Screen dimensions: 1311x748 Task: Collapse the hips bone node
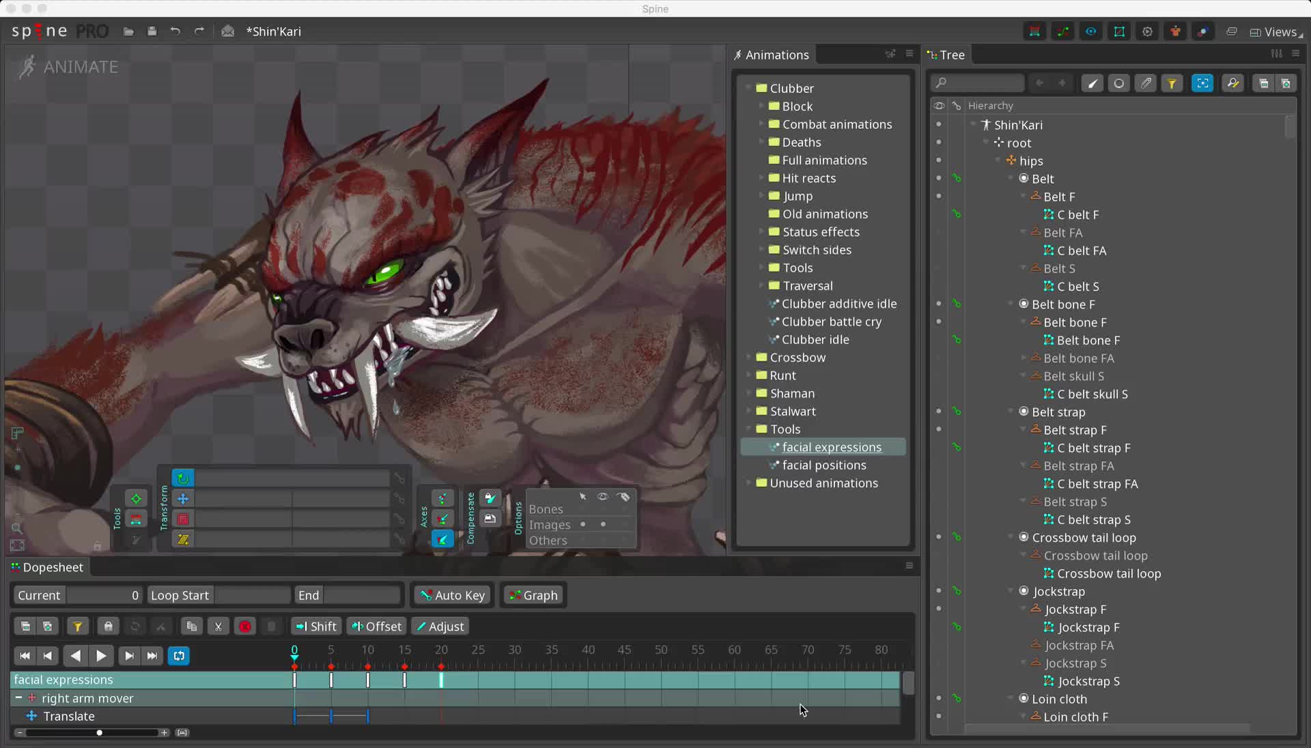(998, 160)
